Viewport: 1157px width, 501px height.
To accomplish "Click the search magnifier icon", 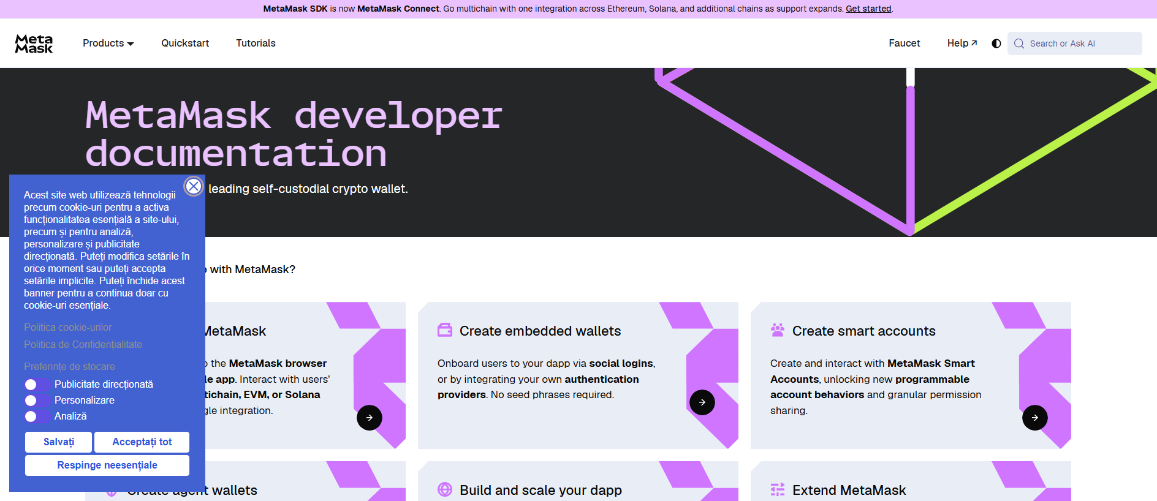I will tap(1019, 43).
